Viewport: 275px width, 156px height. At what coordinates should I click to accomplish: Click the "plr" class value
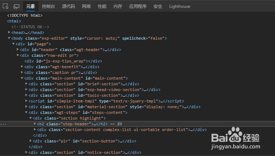pyautogui.click(x=64, y=141)
